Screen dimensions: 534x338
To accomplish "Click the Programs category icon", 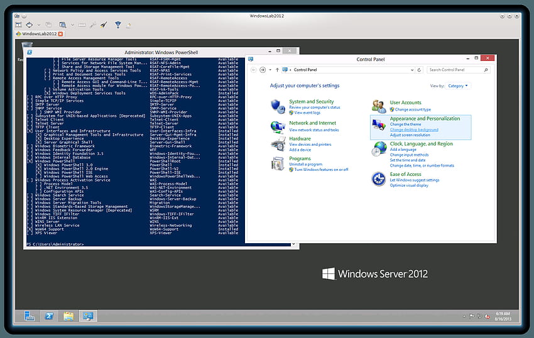I will [x=278, y=164].
